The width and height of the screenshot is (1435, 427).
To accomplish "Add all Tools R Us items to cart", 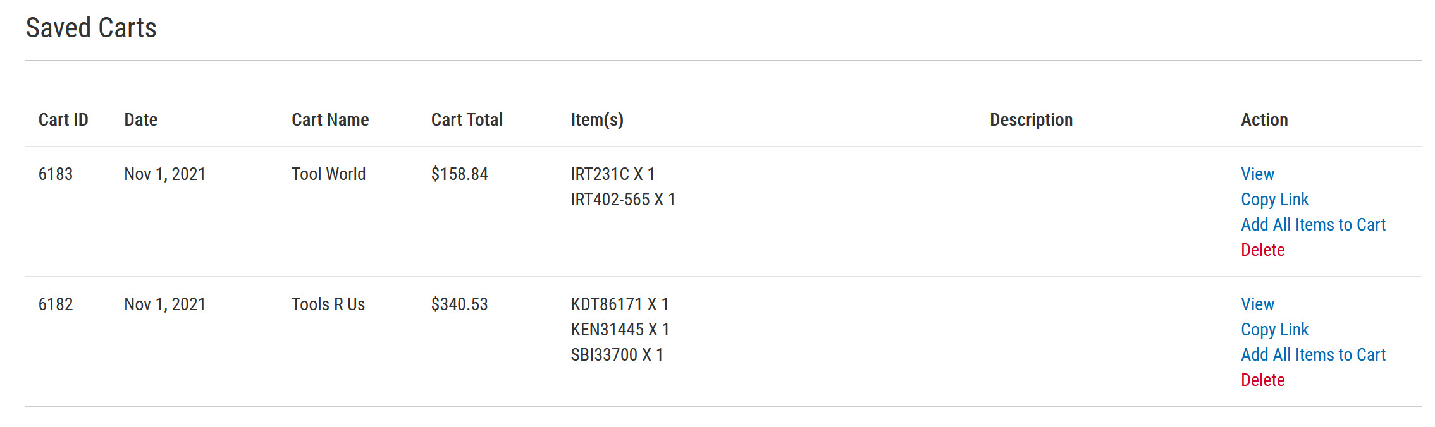I will [x=1312, y=355].
